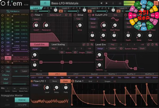The width and height of the screenshot is (159, 108).
Task: Click the Level Env Declick button
Action: coord(112,48)
